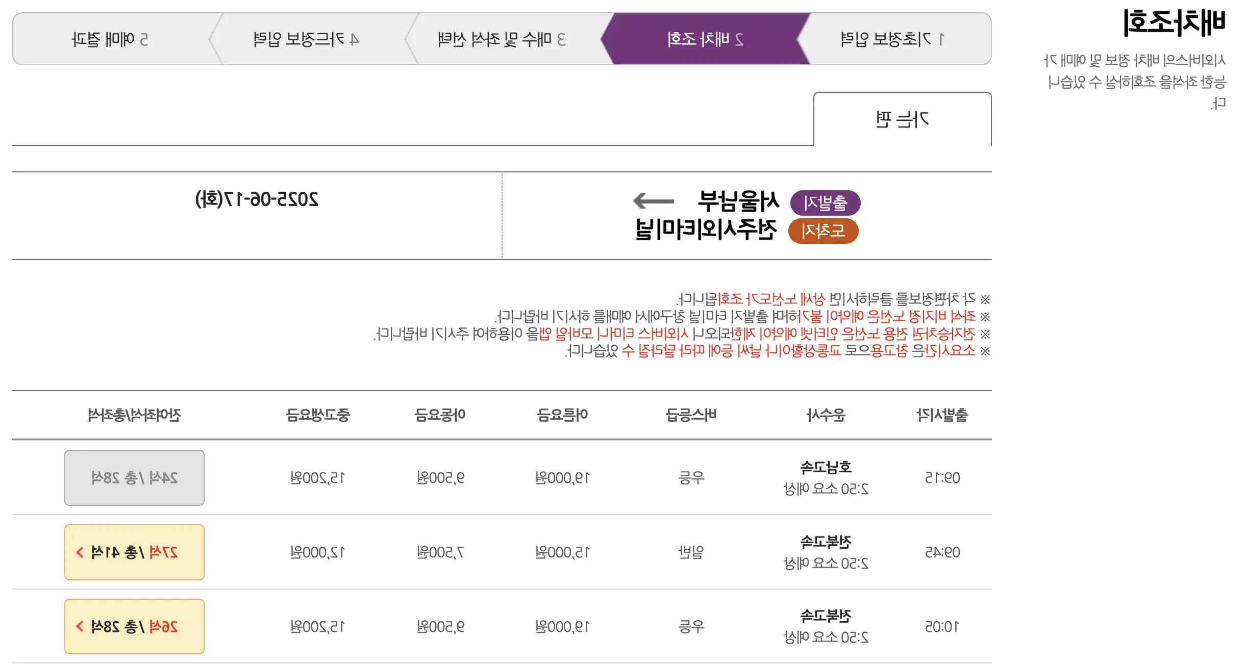Screen dimensions: 1246x665
Task: Choose 10:05 bus with 26석 remaining
Action: pyautogui.click(x=134, y=626)
